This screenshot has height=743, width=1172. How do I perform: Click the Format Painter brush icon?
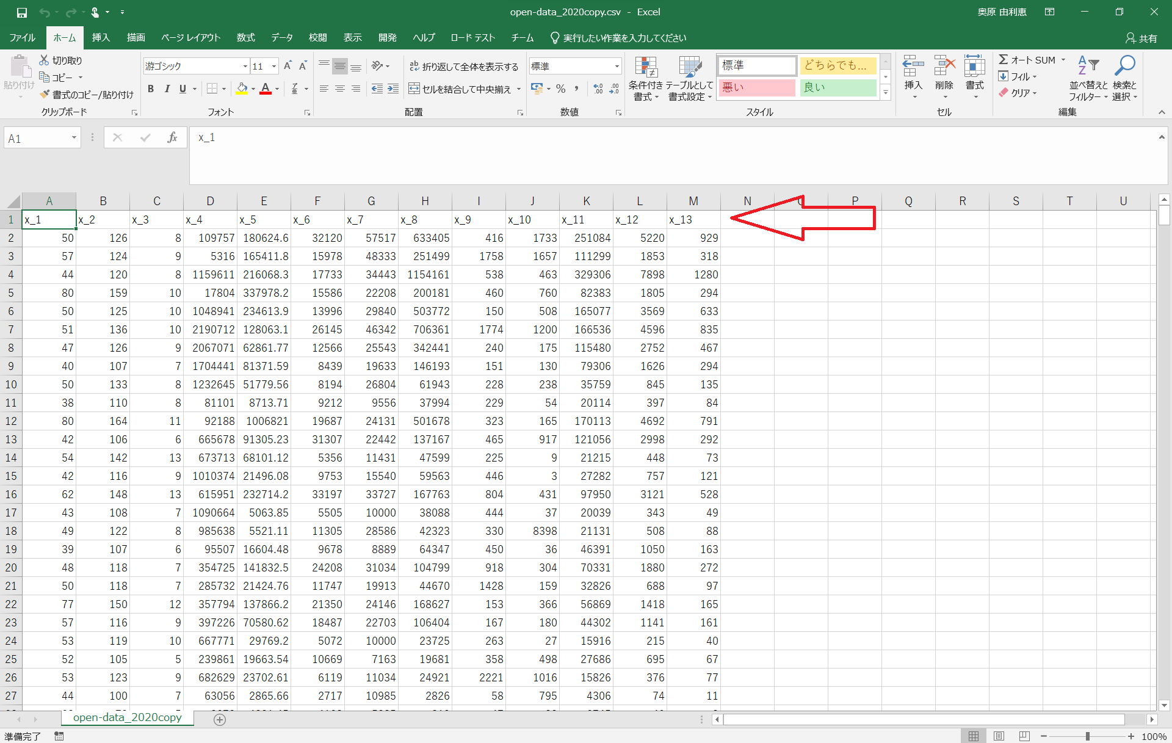pos(45,95)
